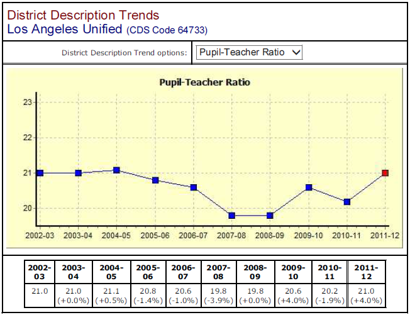Click the 2010-11 blue data marker
This screenshot has width=410, height=315.
347,202
